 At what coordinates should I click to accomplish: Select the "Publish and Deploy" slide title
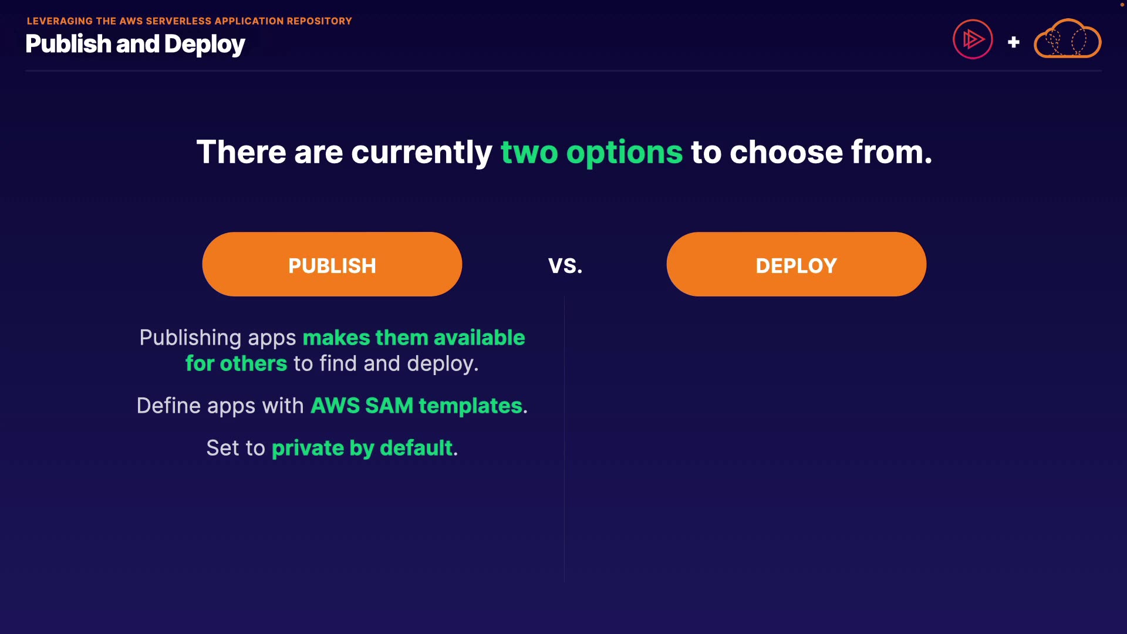pyautogui.click(x=135, y=45)
